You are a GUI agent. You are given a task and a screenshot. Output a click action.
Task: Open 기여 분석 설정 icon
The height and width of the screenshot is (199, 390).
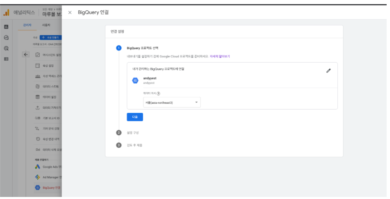point(38,128)
